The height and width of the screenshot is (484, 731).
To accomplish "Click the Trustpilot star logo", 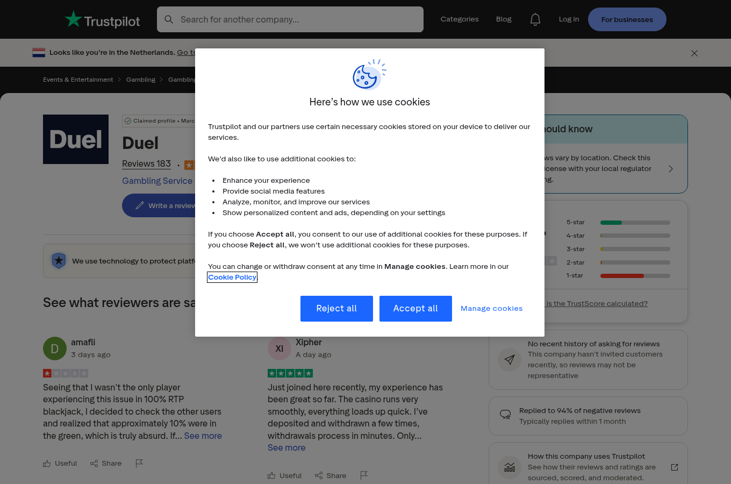I will coord(102,19).
